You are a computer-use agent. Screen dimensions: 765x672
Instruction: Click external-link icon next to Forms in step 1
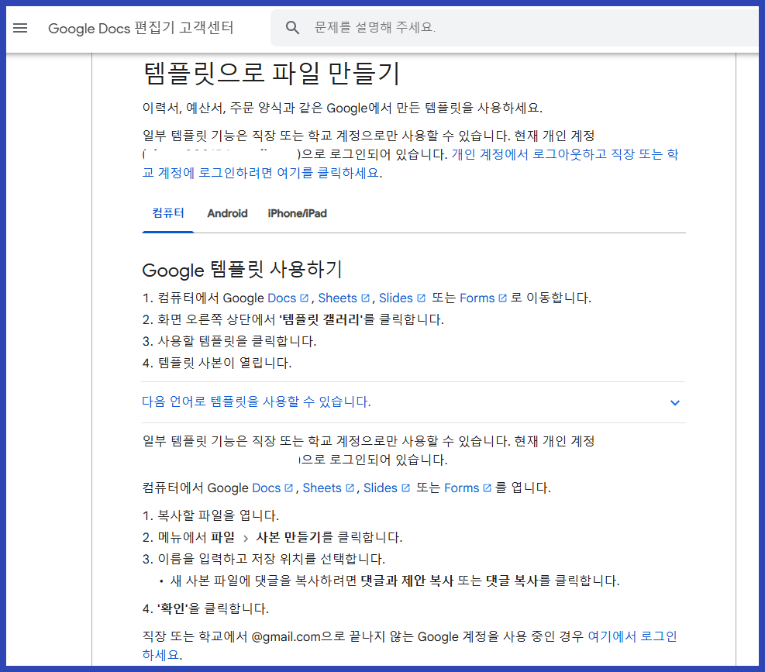(503, 298)
